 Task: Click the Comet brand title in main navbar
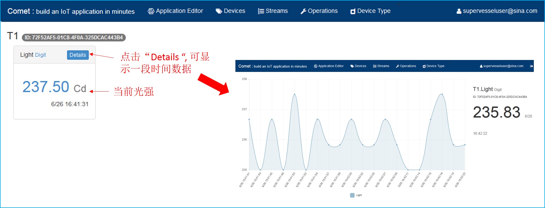pos(71,11)
